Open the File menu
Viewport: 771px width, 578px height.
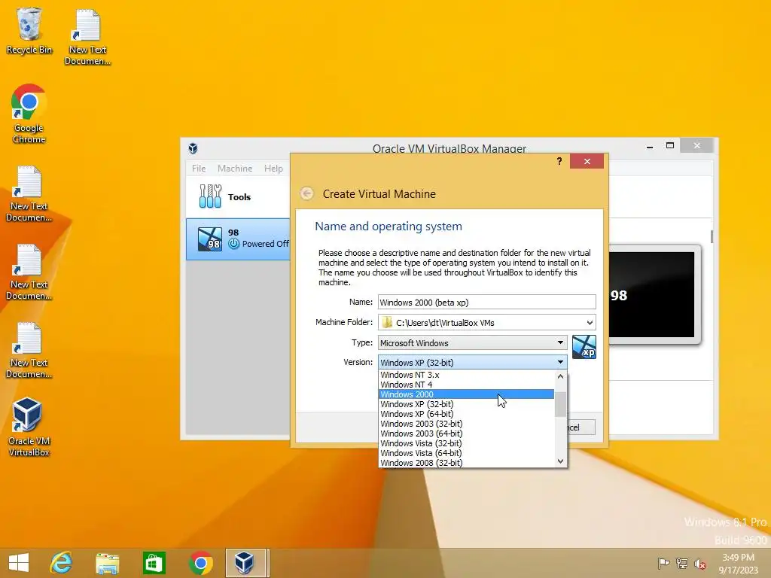199,169
